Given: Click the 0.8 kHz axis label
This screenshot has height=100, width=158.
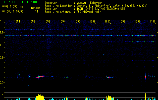Looking at the screenshot, I should click(2, 70).
